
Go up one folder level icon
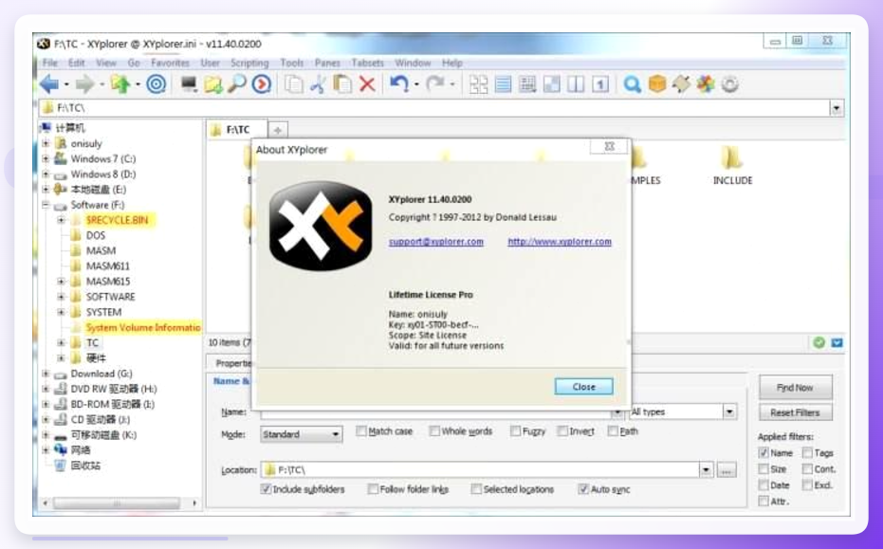[x=120, y=84]
